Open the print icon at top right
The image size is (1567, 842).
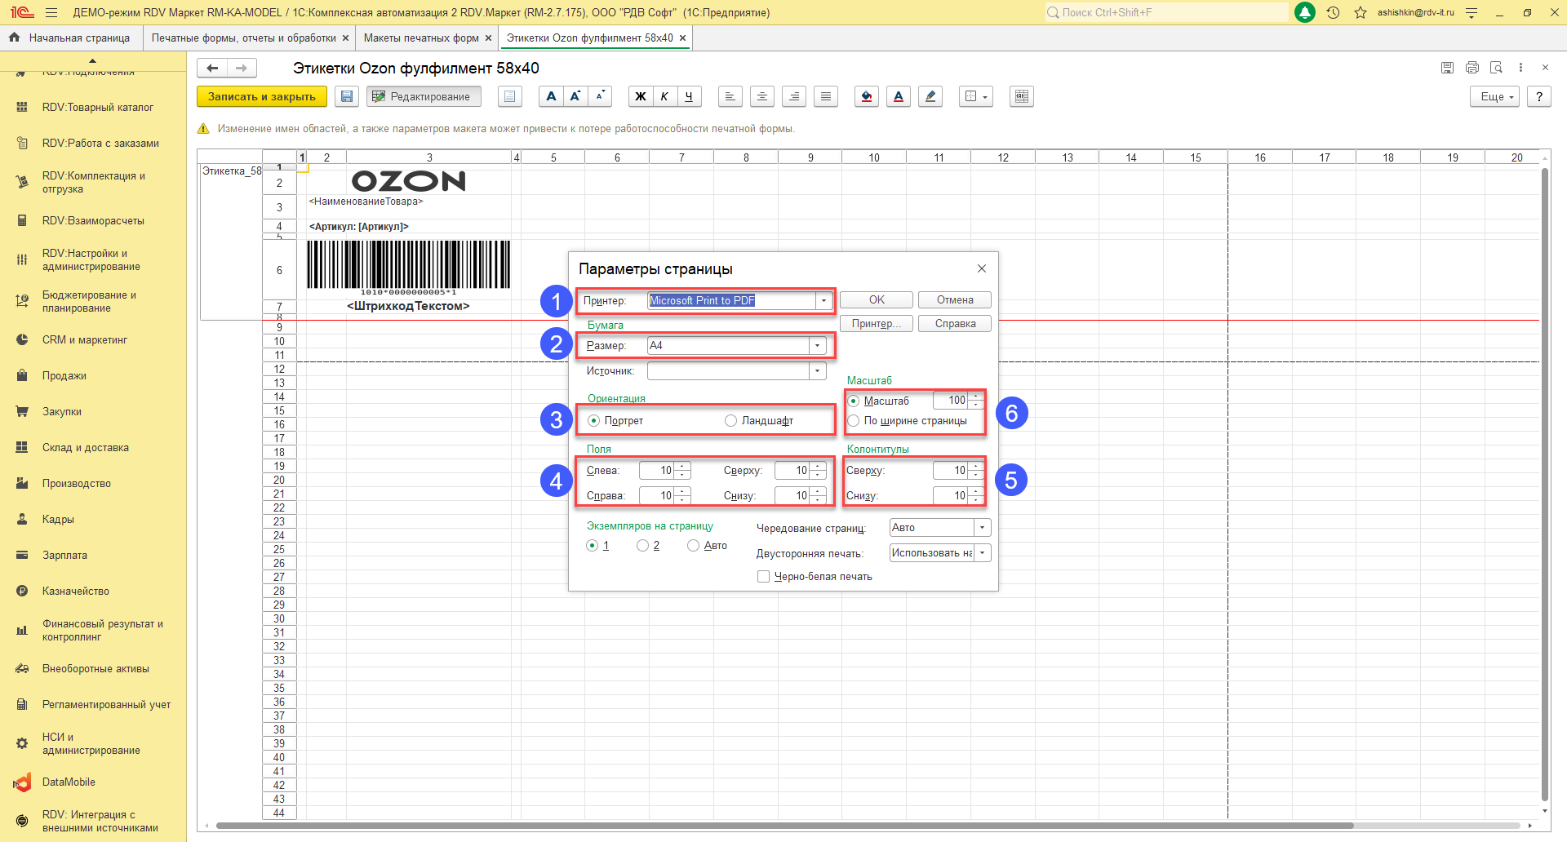(x=1472, y=68)
